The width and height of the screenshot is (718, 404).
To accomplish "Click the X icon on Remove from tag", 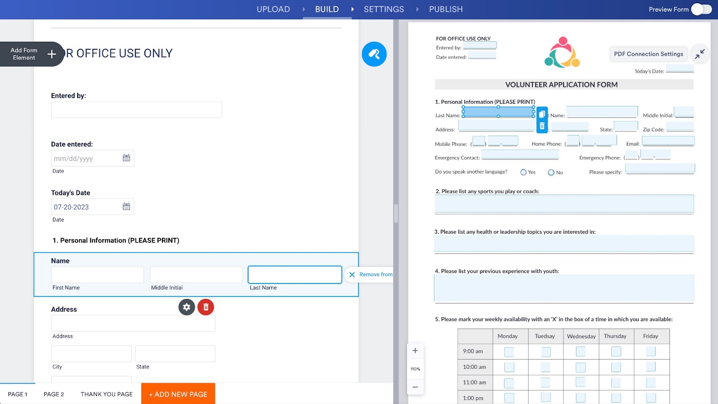I will (352, 275).
